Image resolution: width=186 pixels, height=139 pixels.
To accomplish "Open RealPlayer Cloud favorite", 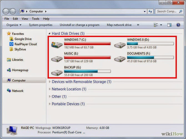I will 26,44.
